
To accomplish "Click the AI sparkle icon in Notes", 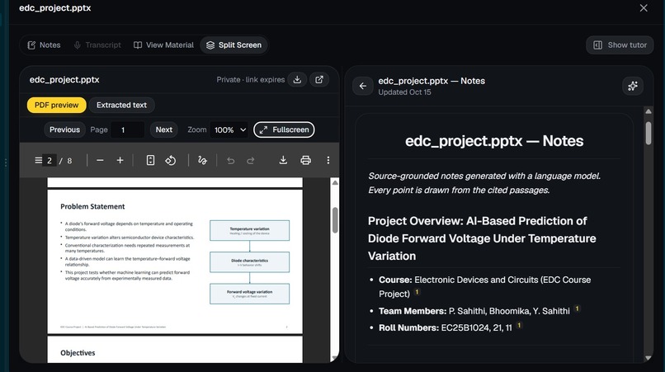I will click(x=632, y=86).
